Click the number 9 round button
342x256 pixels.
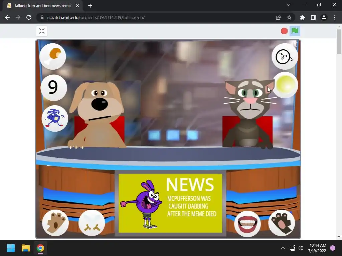(53, 88)
